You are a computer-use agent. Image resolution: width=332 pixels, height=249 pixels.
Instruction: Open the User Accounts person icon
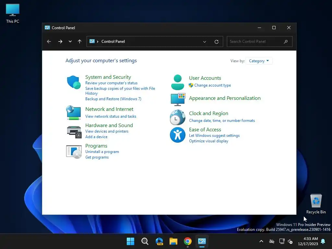click(x=177, y=82)
